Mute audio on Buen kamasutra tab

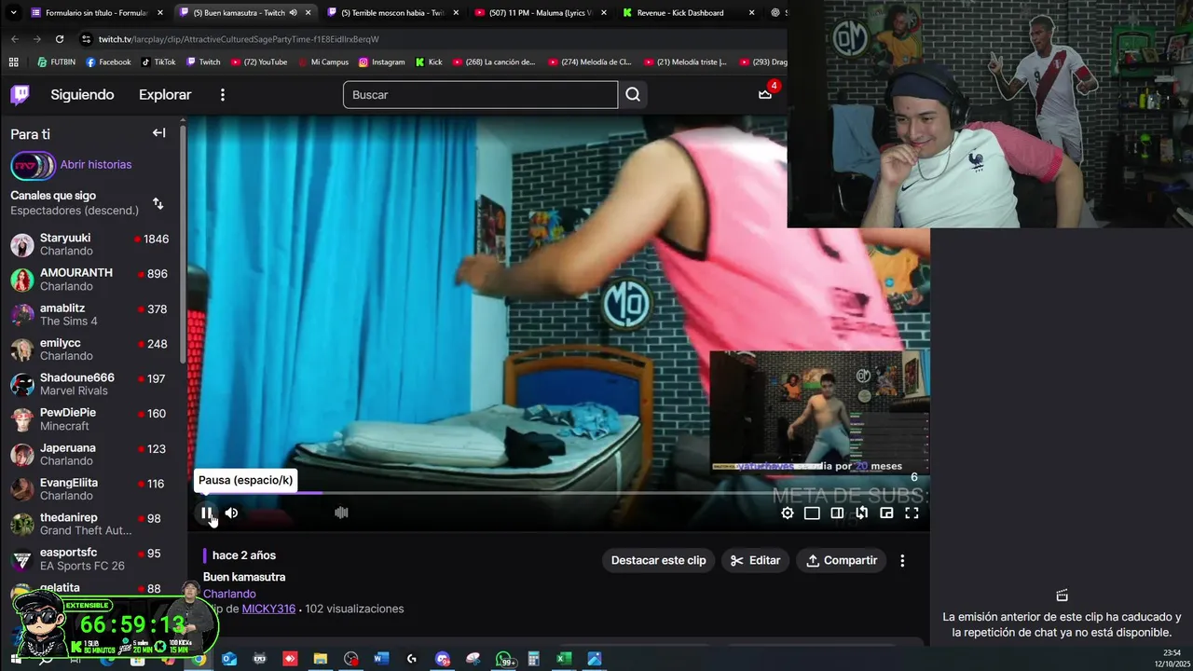click(x=293, y=13)
